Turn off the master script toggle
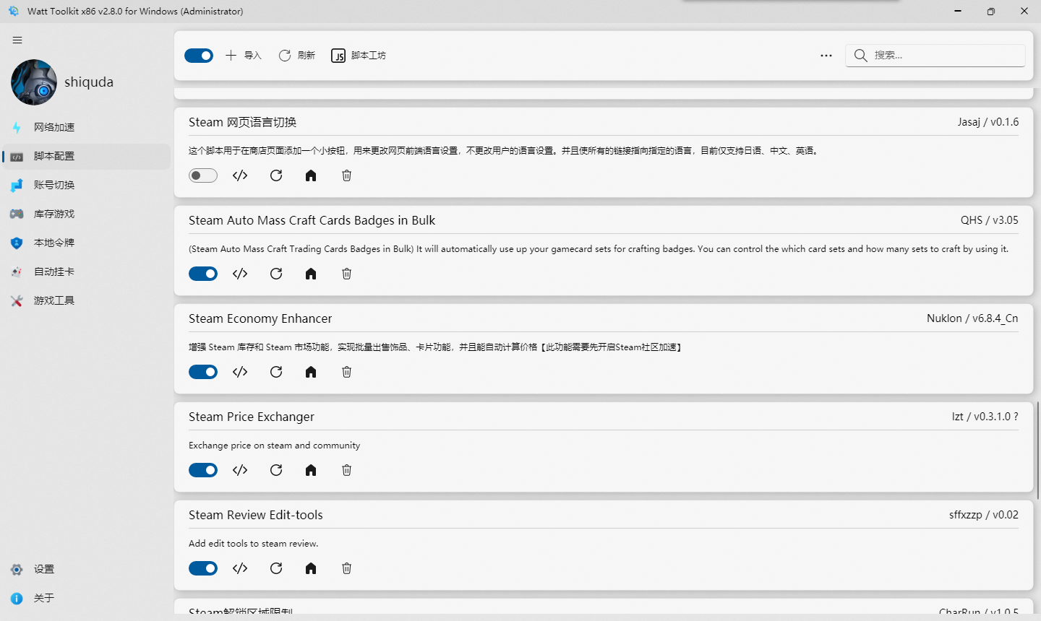The width and height of the screenshot is (1041, 621). tap(199, 55)
